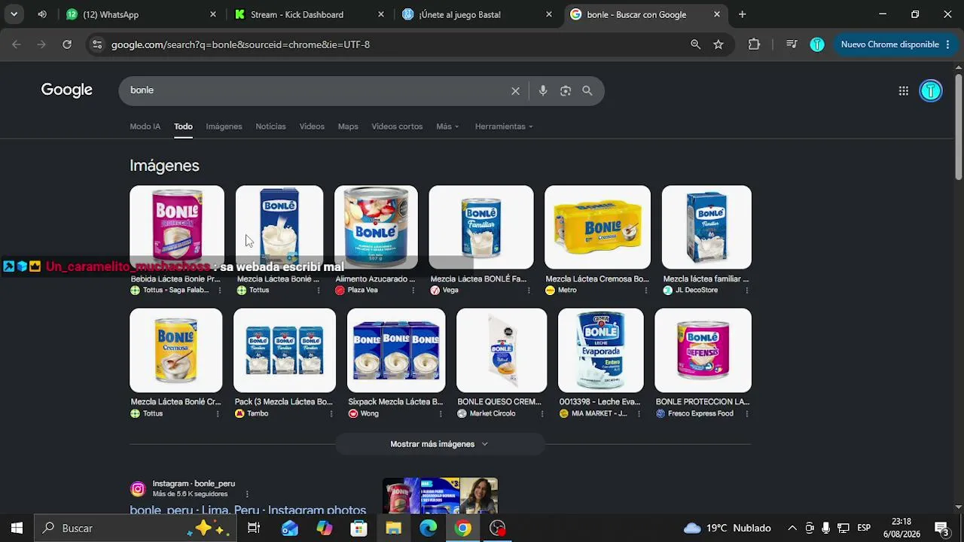Start voice search with the microphone
The width and height of the screenshot is (964, 542).
[x=543, y=91]
